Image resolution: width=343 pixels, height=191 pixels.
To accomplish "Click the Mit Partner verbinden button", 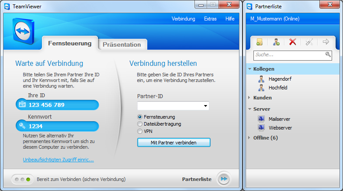I will point(174,142).
